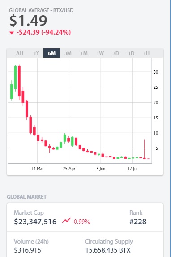The width and height of the screenshot is (171, 257).
Task: Click the #228 rank value
Action: (138, 222)
